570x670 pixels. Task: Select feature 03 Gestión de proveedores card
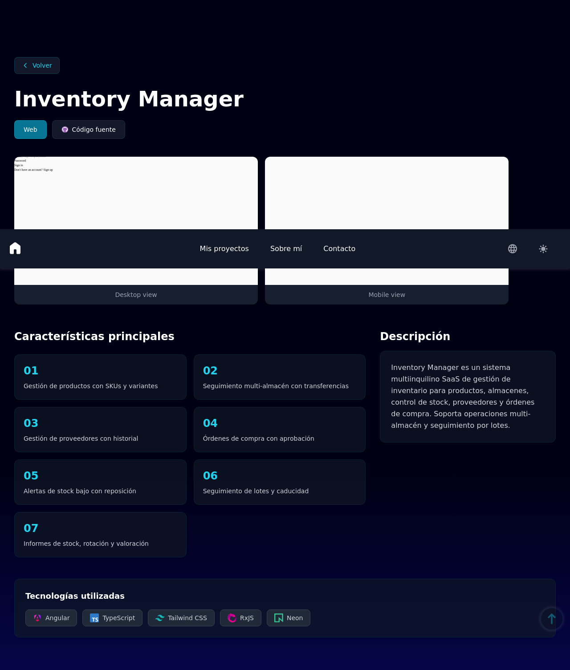(x=100, y=430)
